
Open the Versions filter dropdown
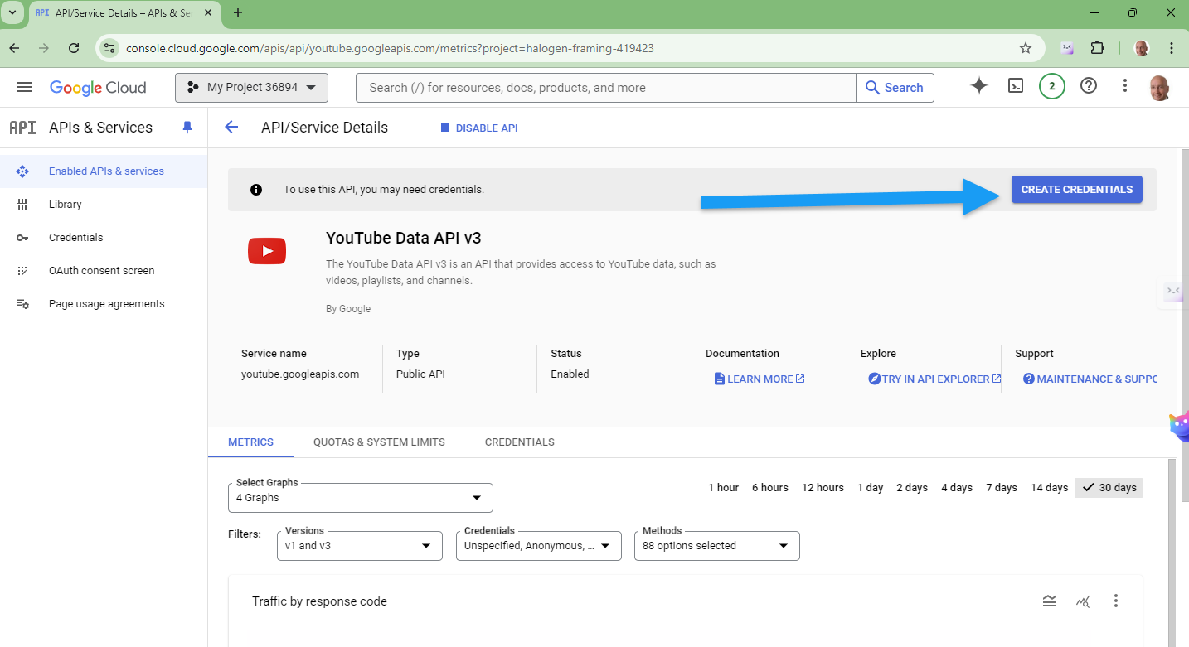point(357,546)
